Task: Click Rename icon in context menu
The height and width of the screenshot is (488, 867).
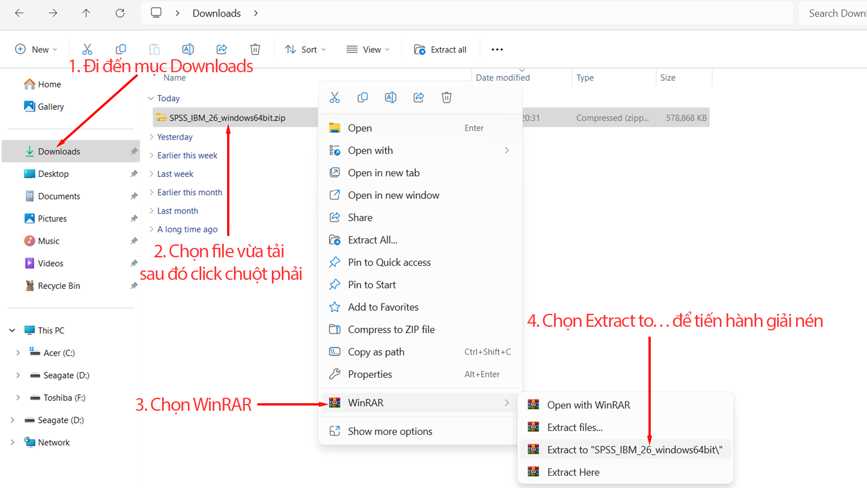Action: (x=391, y=98)
